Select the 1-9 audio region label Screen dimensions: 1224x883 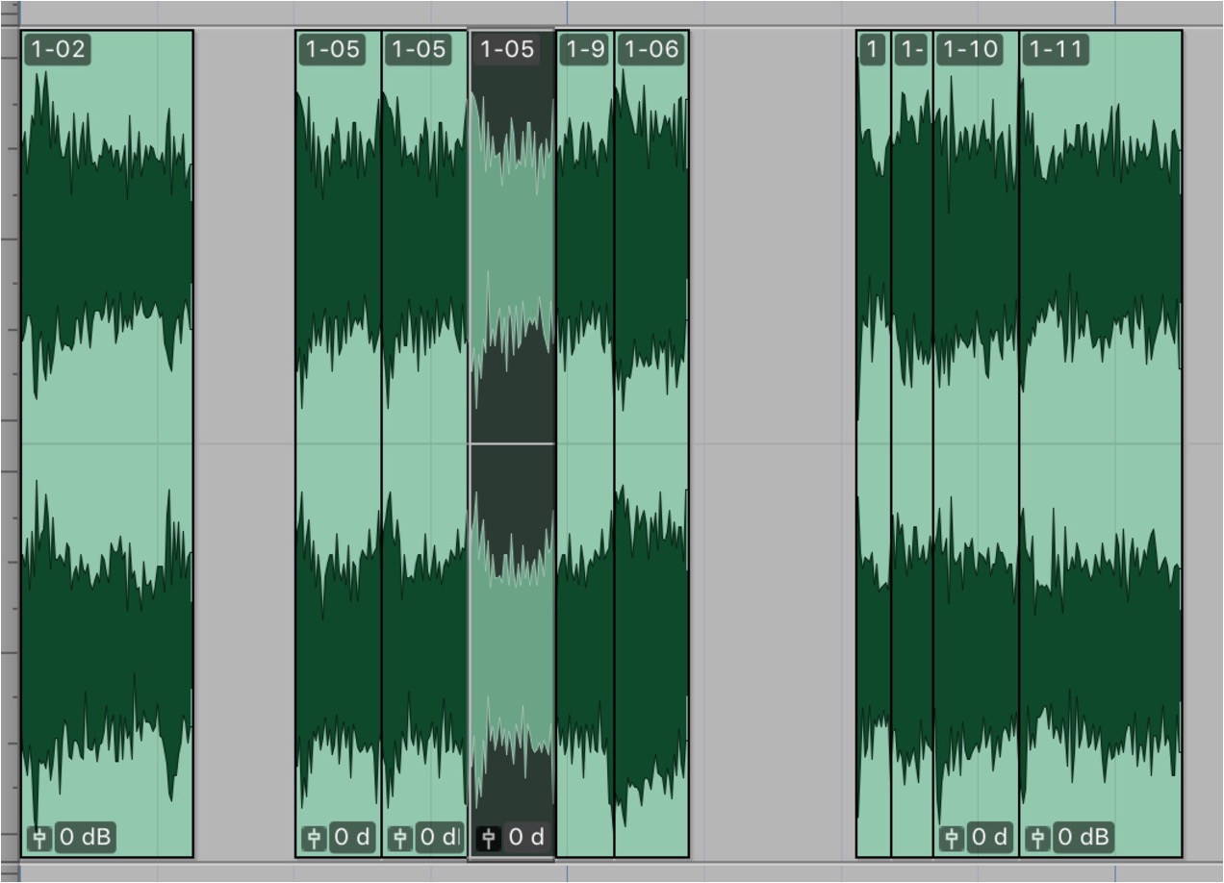point(585,49)
